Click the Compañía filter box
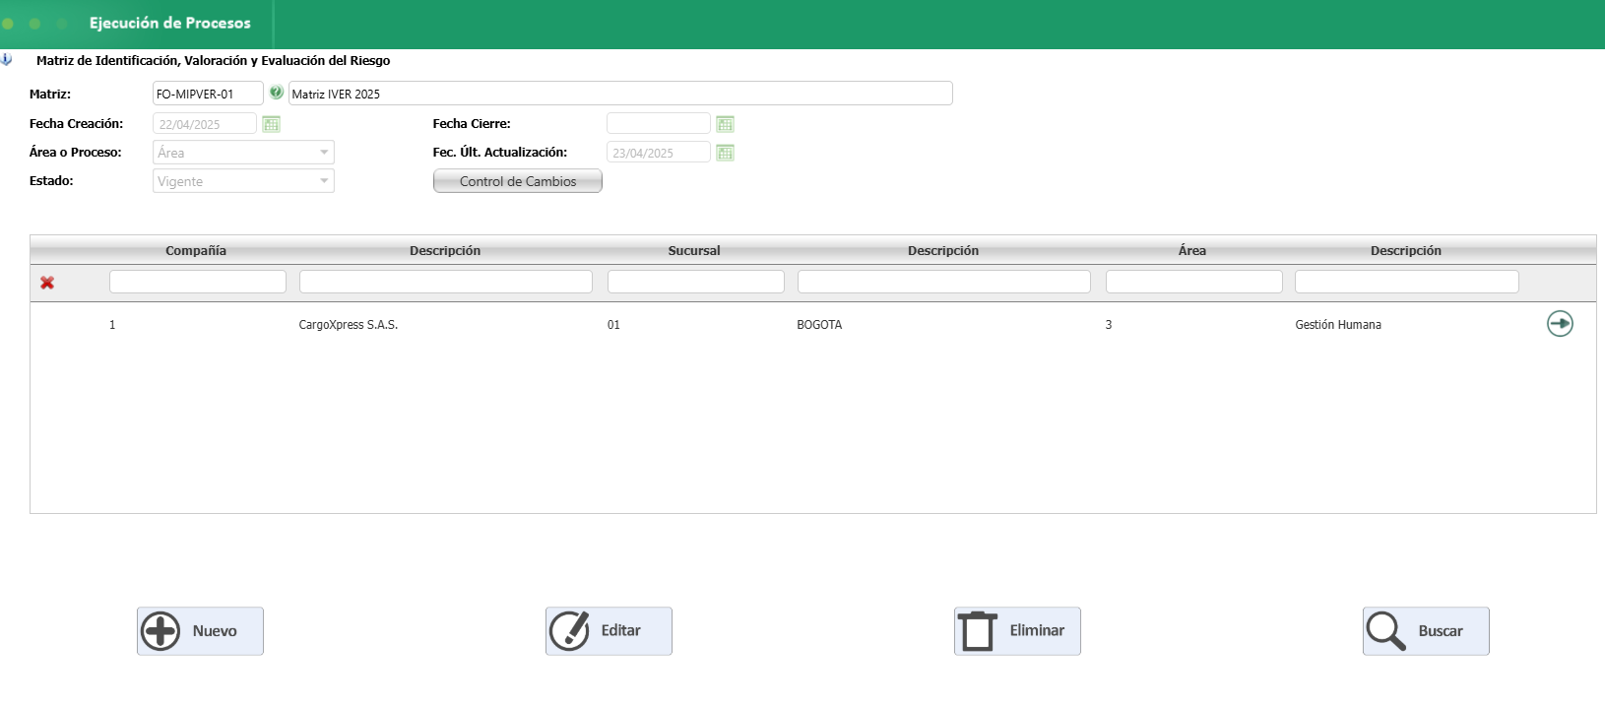 pyautogui.click(x=198, y=282)
